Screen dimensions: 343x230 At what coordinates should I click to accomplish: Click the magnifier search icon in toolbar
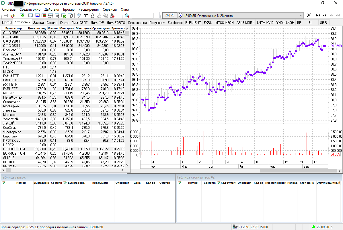pos(127,16)
